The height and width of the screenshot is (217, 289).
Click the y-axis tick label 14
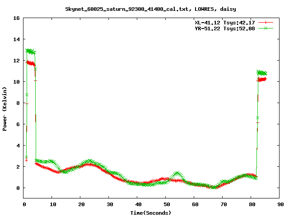(x=16, y=39)
